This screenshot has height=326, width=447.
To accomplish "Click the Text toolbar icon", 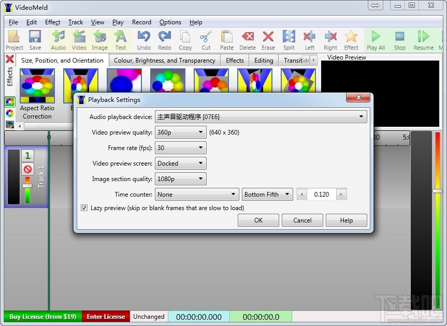I will click(x=120, y=40).
